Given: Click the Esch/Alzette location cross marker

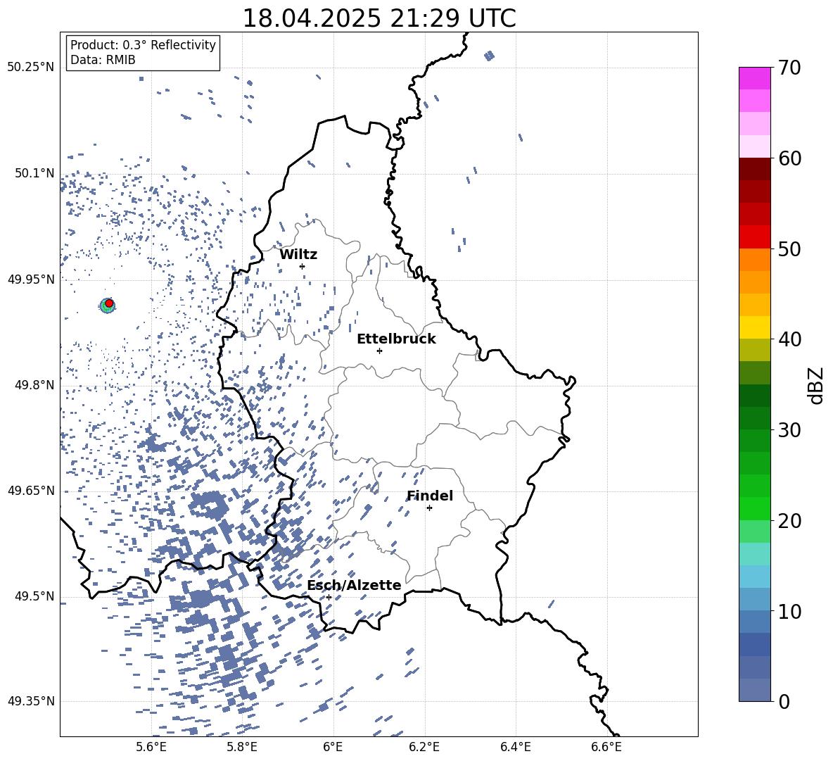Looking at the screenshot, I should [x=329, y=597].
